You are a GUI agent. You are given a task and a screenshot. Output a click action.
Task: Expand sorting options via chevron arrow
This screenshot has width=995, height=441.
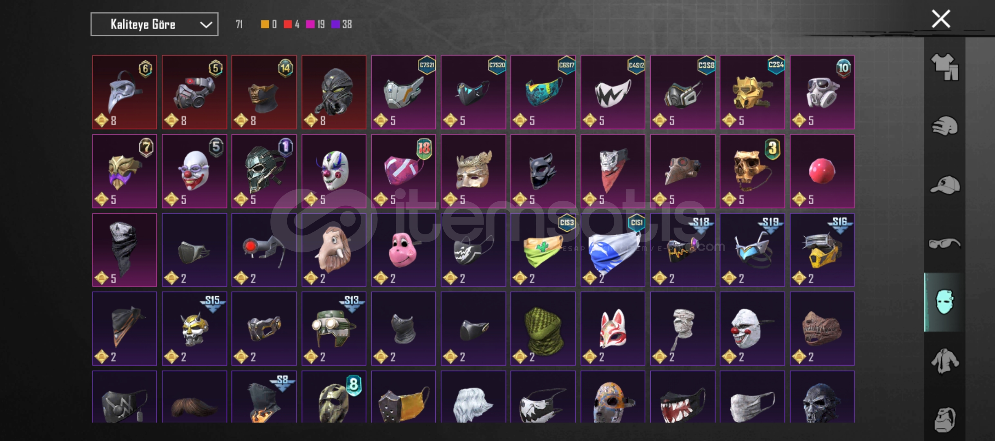206,24
